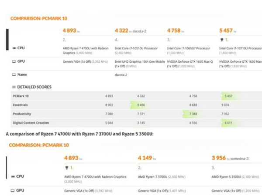The width and height of the screenshot is (262, 196).
Task: Click the 4 322 score by dacota-2
Action: (x=121, y=30)
